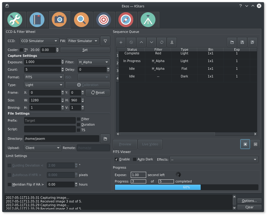Click the filter funnel icon beside FW

click(105, 41)
